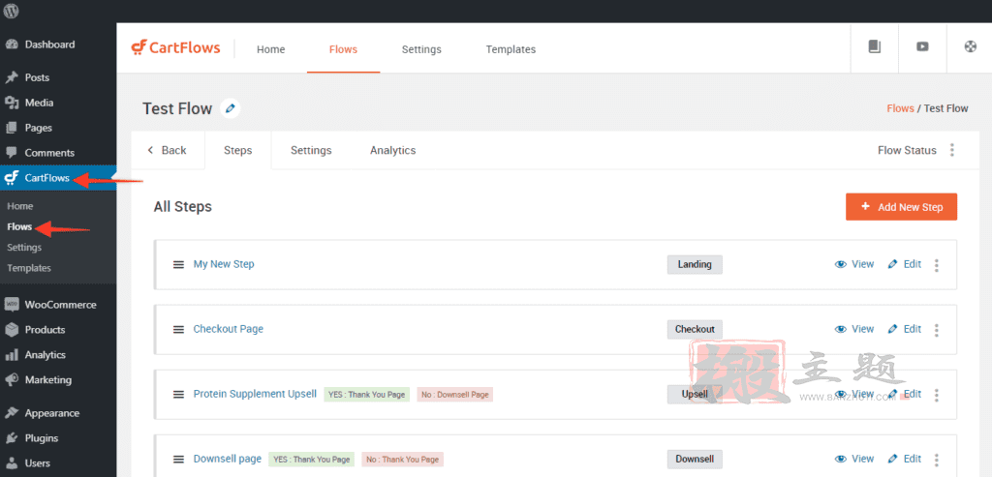Go Back to the flows list
The width and height of the screenshot is (992, 477).
167,150
